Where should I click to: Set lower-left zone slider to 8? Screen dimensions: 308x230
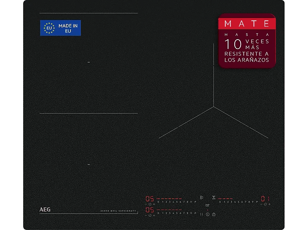click(x=187, y=213)
